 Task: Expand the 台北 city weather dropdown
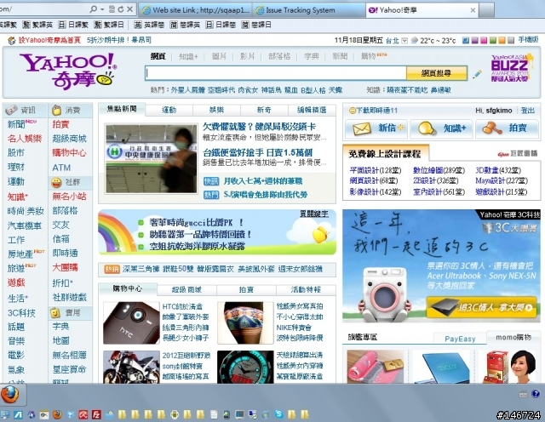(404, 41)
